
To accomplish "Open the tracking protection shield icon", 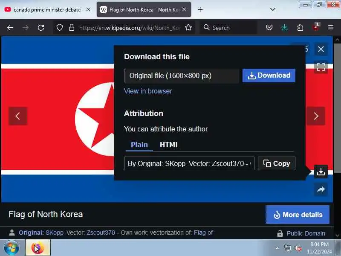I will pyautogui.click(x=60, y=28).
